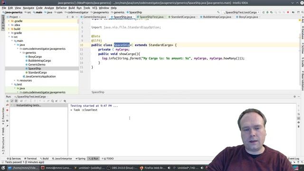
Task: Select BubbleWrapCargo in Project tree
Action: tap(39, 61)
